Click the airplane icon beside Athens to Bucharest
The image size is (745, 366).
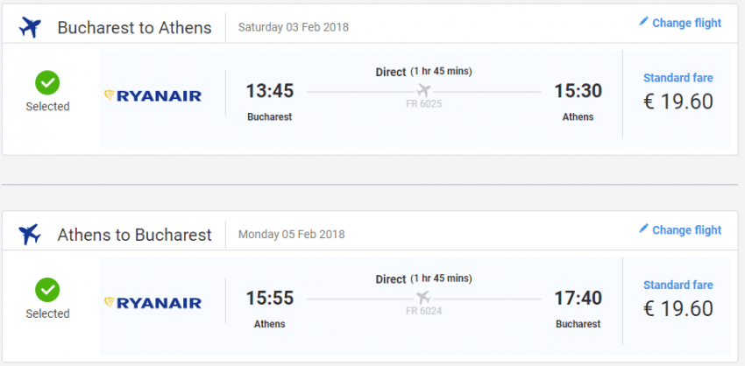(x=30, y=234)
